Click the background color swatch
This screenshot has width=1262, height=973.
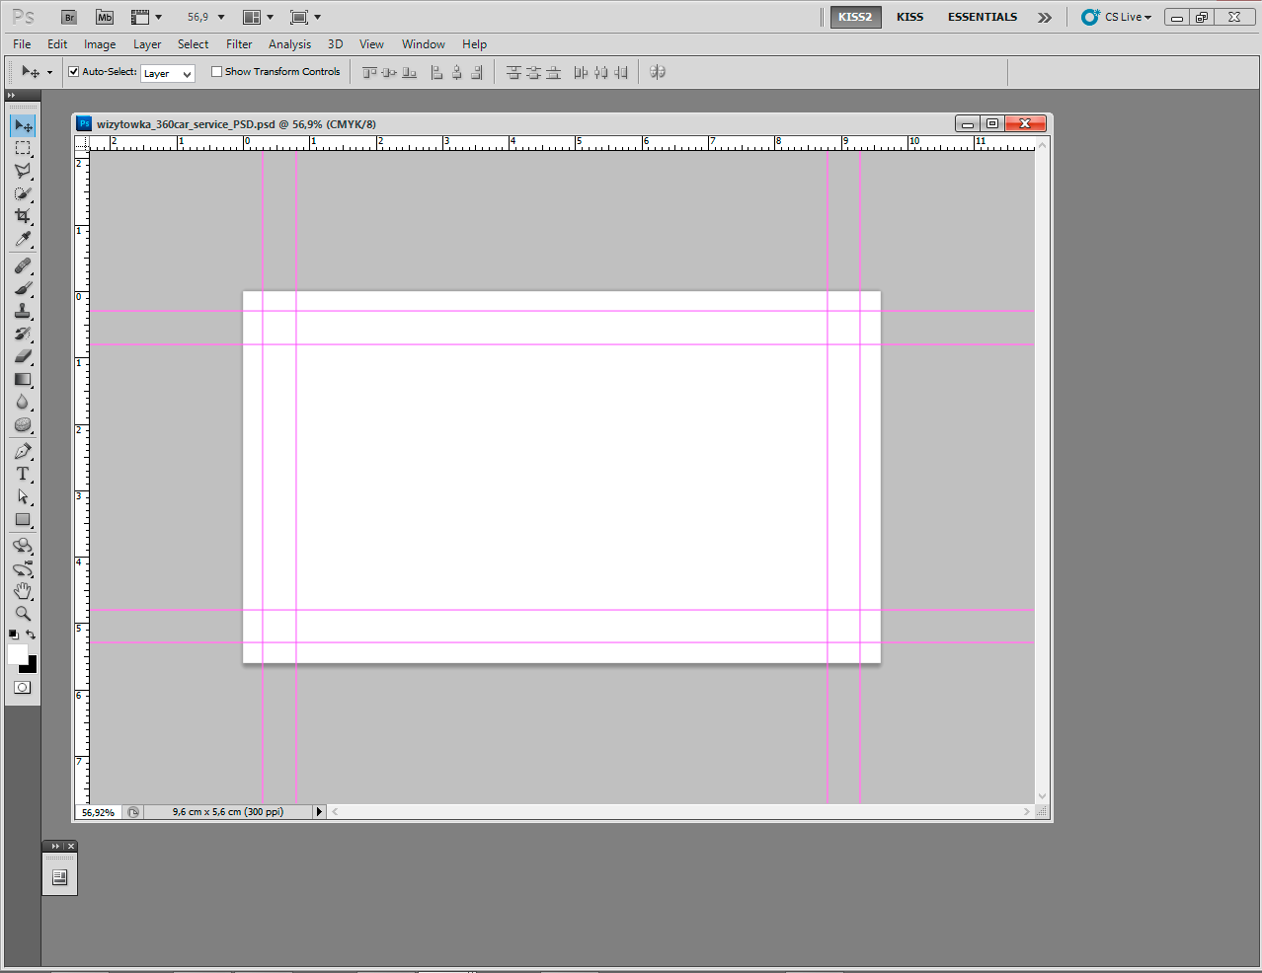[32, 668]
